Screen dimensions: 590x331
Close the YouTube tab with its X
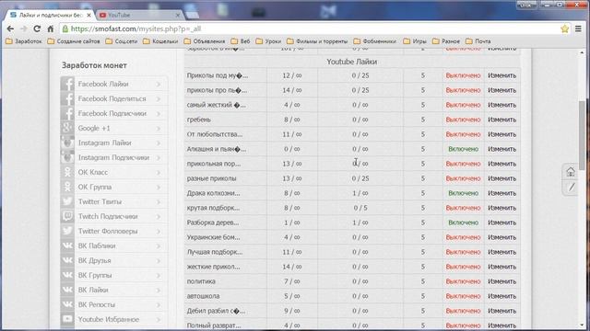pyautogui.click(x=178, y=15)
